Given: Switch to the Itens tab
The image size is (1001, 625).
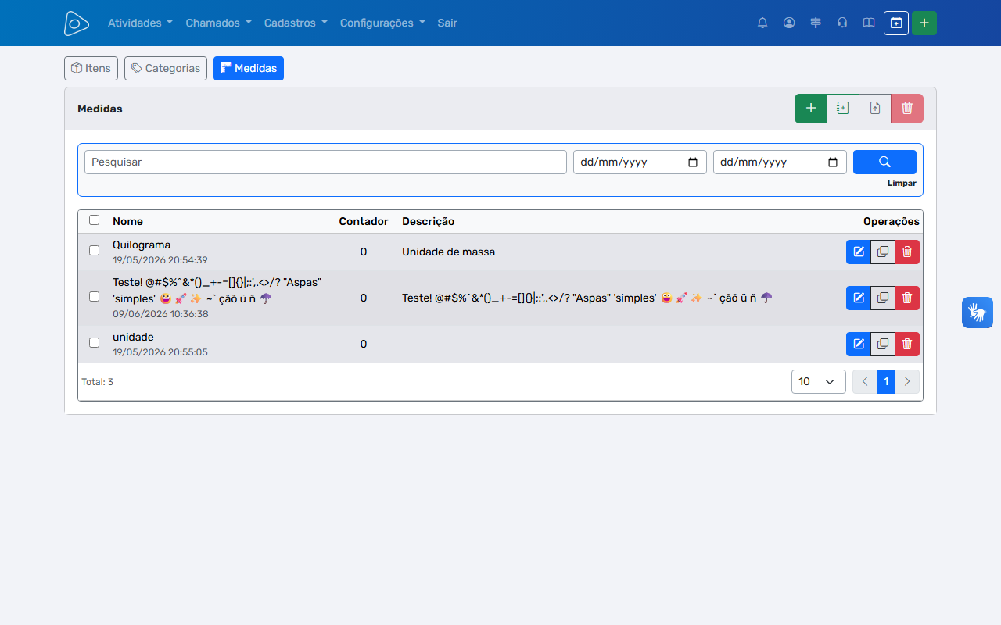Looking at the screenshot, I should (x=91, y=68).
